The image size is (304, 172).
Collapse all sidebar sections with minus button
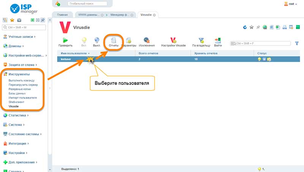pyautogui.click(x=38, y=20)
